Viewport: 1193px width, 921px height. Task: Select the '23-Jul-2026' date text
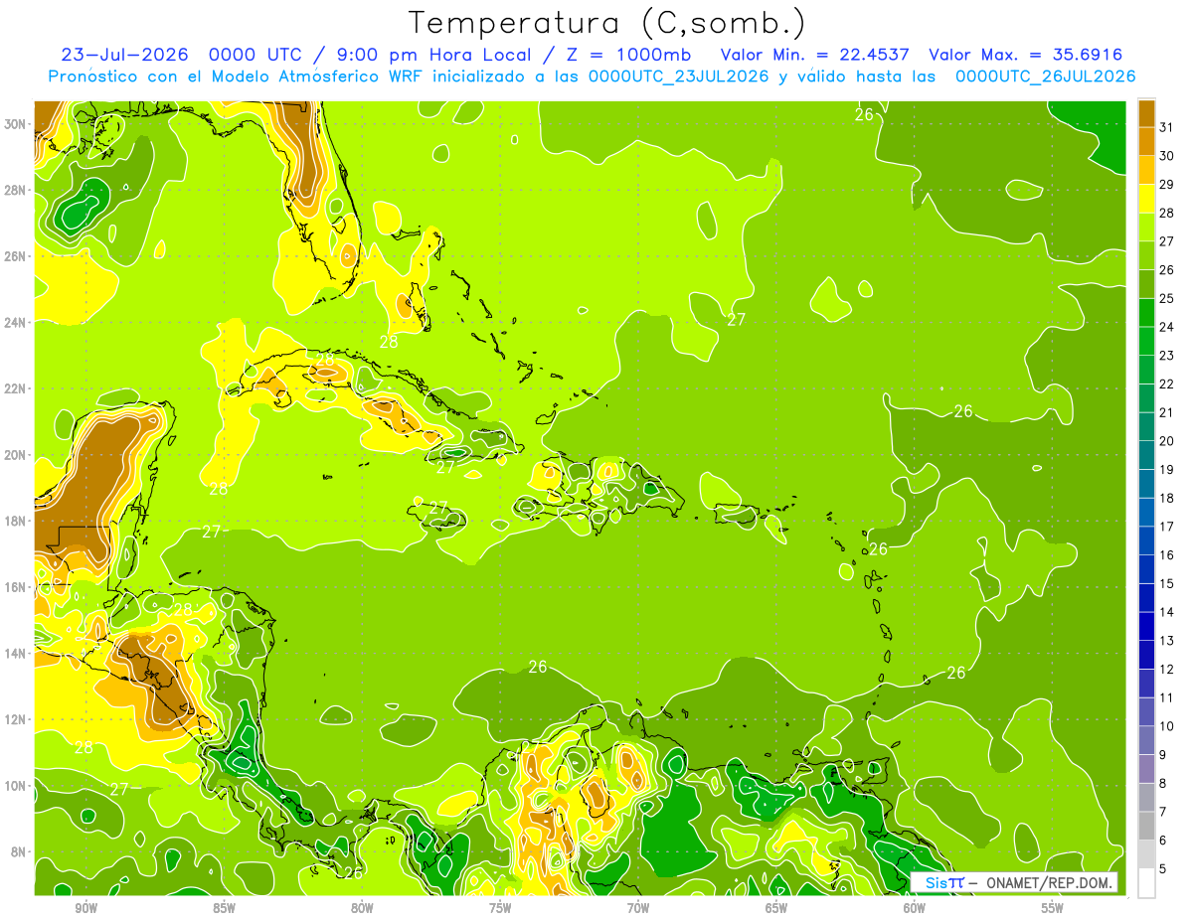tap(125, 55)
